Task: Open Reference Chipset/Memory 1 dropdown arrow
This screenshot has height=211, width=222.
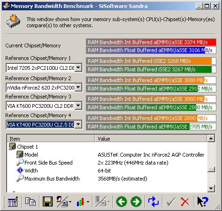Action: coord(78,68)
